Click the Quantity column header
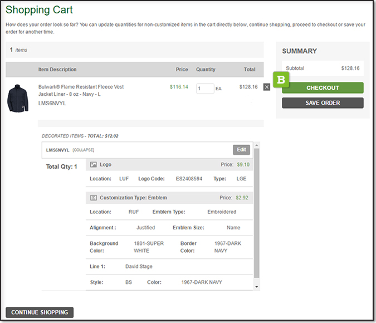Image resolution: width=376 pixels, height=323 pixels. click(x=206, y=70)
